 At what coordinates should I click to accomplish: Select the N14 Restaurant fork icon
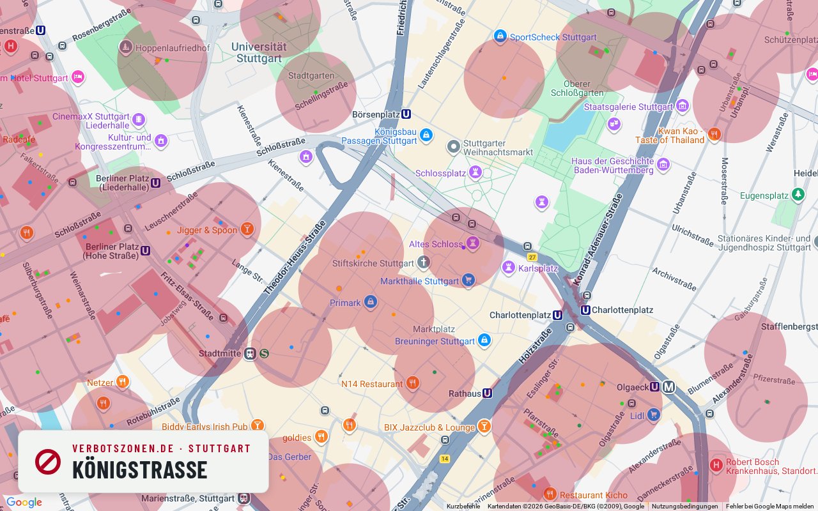pos(413,383)
